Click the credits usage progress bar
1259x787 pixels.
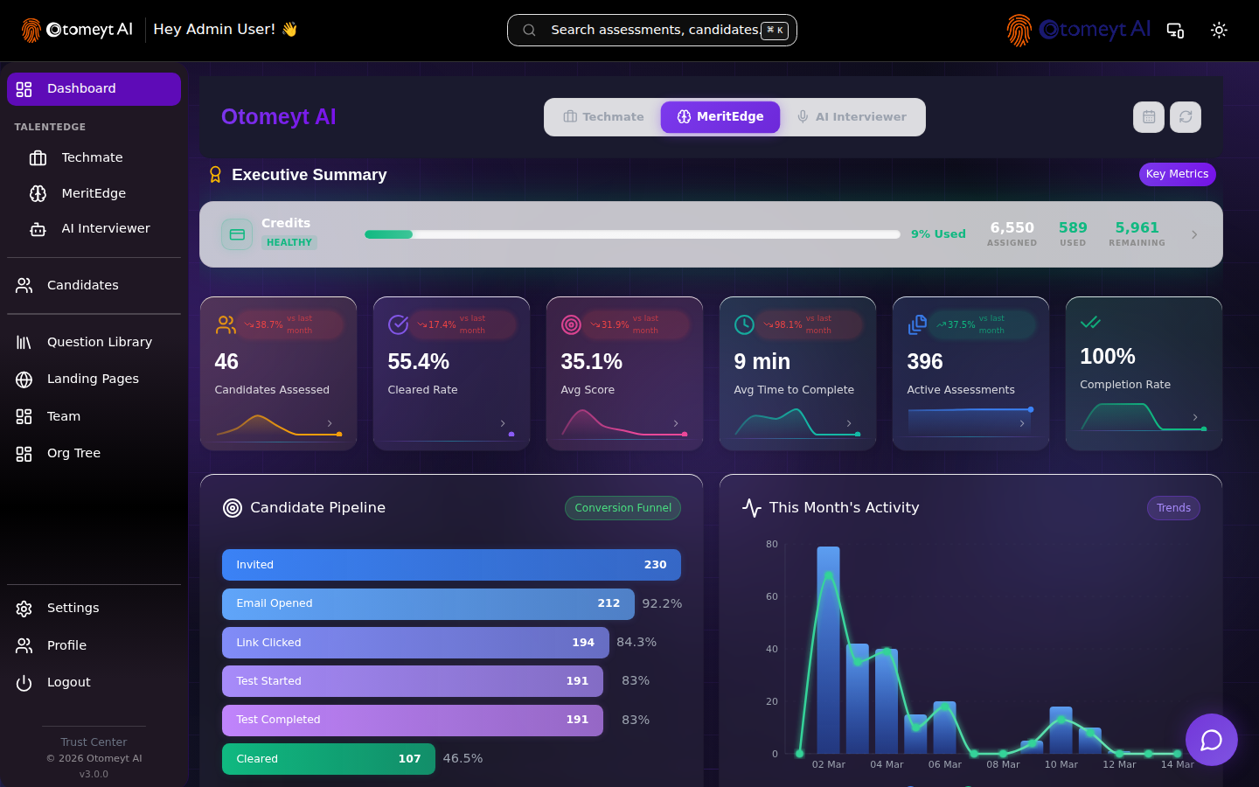click(x=632, y=234)
